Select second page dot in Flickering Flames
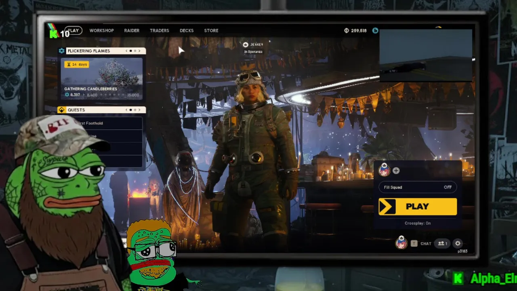Viewport: 517px width, 291px height. 135,51
